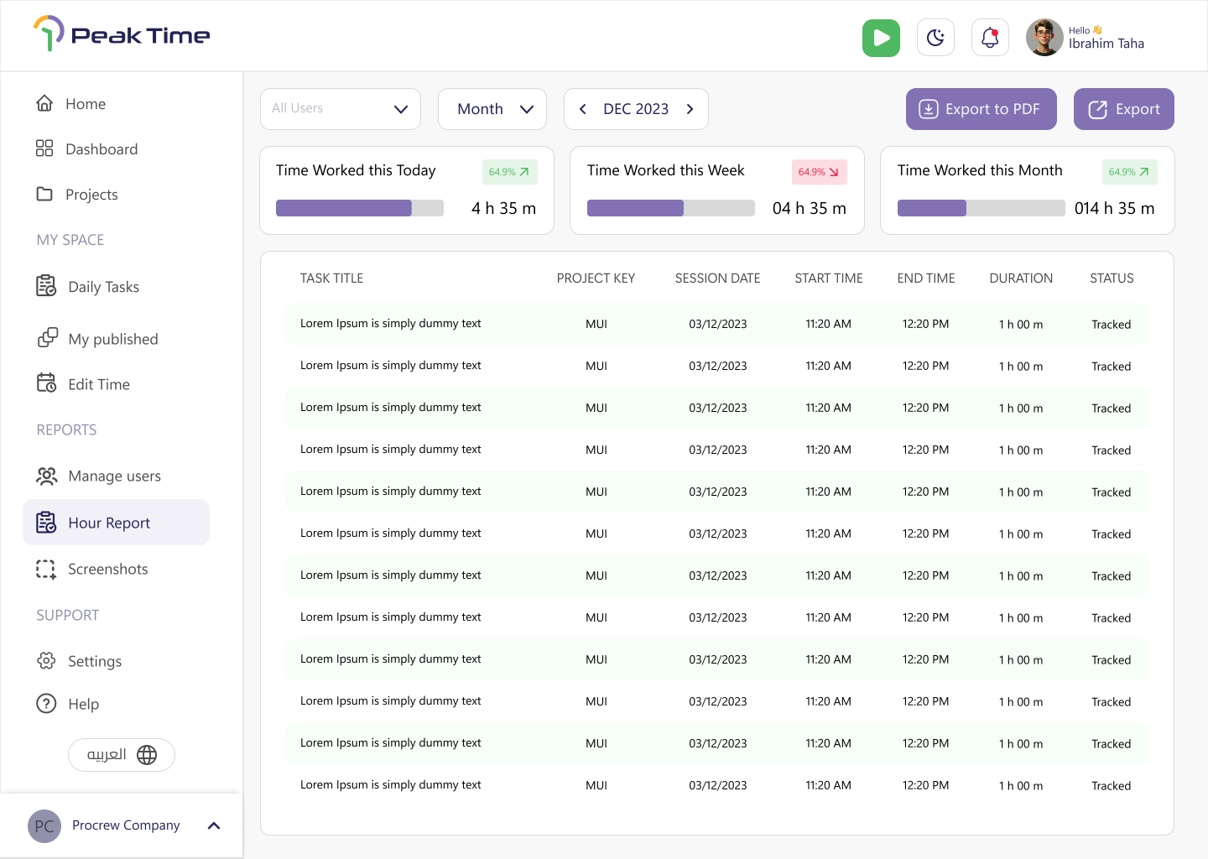Expand the Procrew Company switcher chevron
This screenshot has width=1208, height=859.
click(214, 825)
